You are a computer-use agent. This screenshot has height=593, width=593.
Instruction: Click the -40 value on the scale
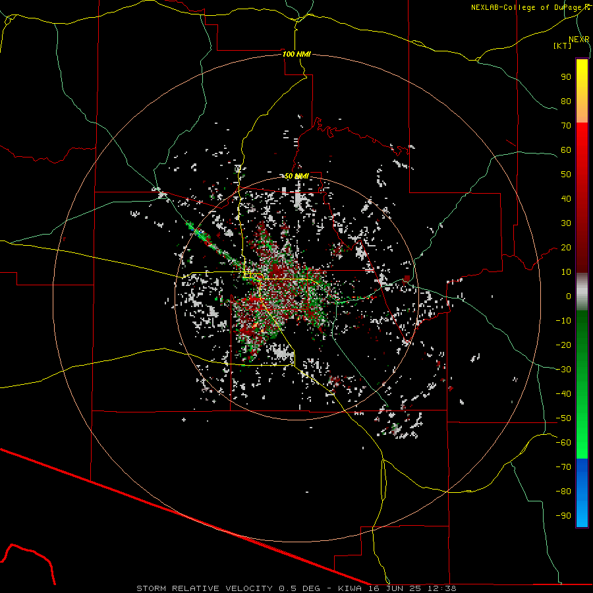click(x=563, y=394)
